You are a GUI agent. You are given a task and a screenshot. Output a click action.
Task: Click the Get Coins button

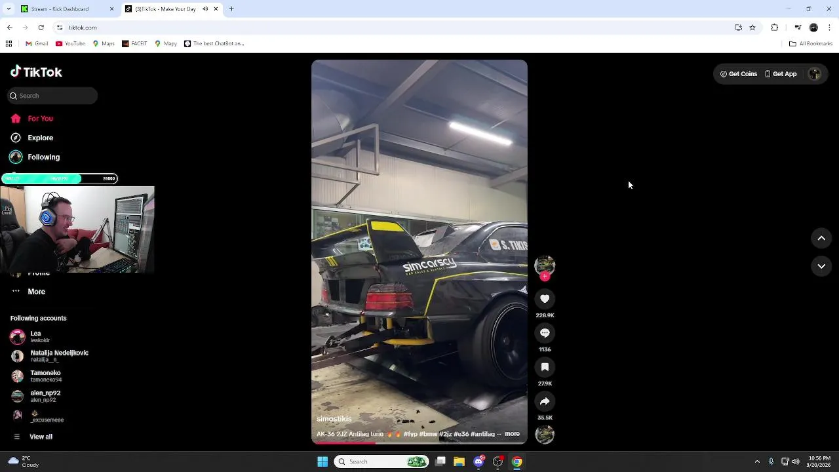click(739, 74)
